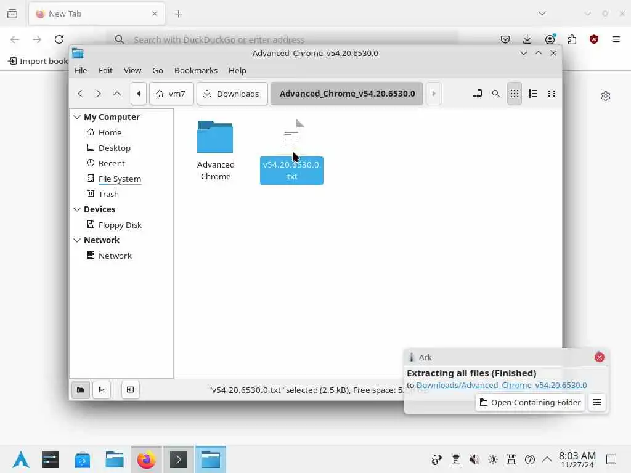Viewport: 631px width, 473px height.
Task: Go up to parent folder
Action: pyautogui.click(x=116, y=94)
